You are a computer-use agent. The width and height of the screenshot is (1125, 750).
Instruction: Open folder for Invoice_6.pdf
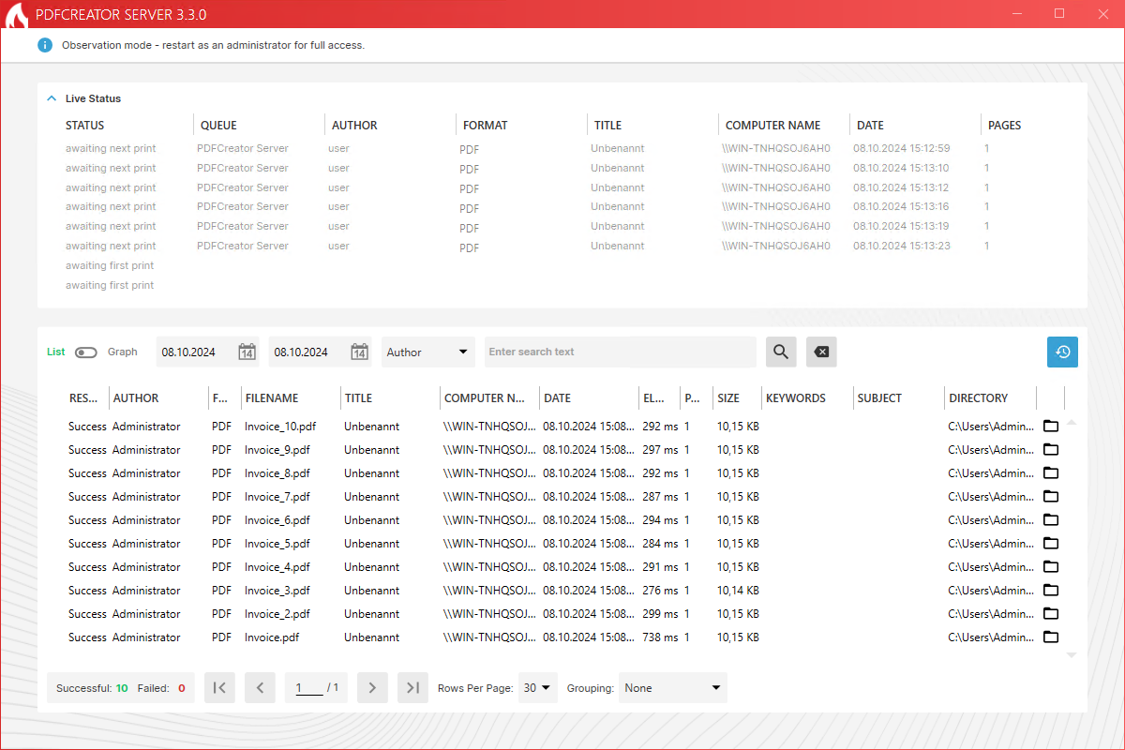(1051, 520)
